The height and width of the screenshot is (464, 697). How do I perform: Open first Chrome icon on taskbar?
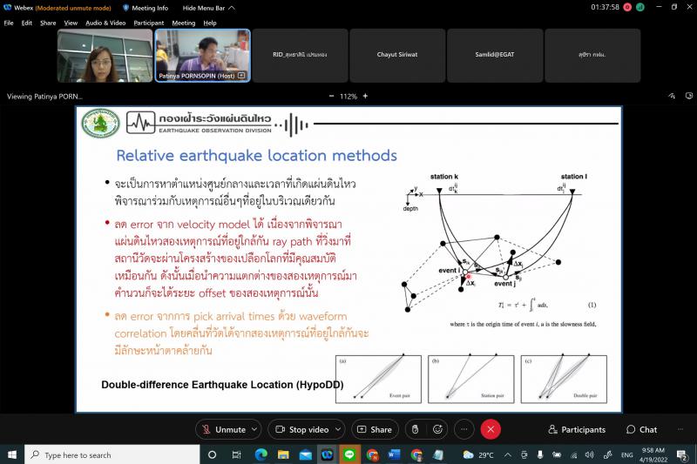point(372,454)
